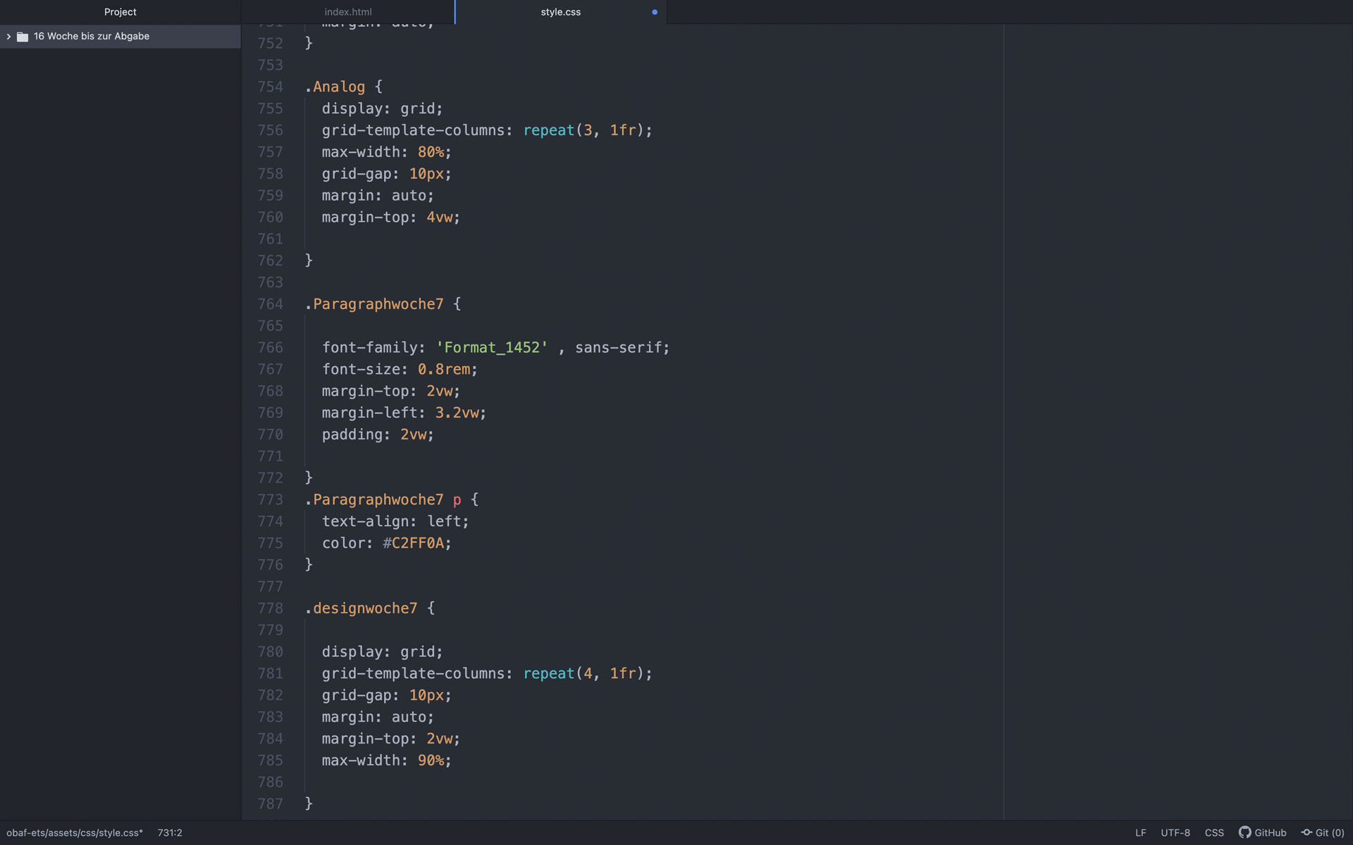Click the '.Analog' selector text
Viewport: 1353px width, 845px height.
335,87
